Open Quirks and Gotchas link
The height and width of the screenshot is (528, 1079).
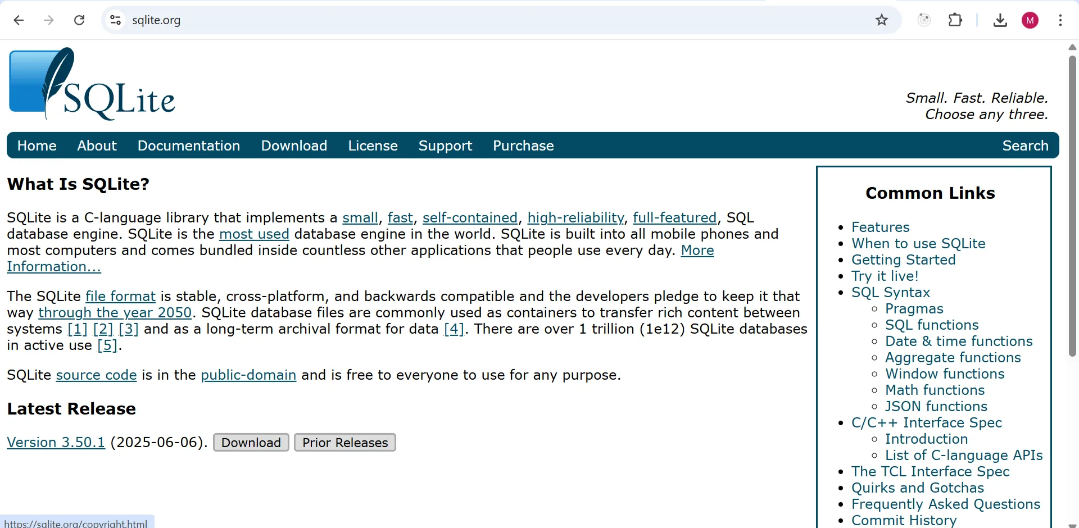917,488
